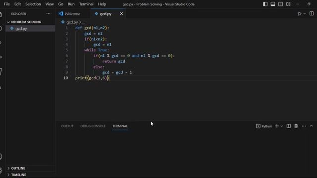Click line number 6 in the gutter
317x178 pixels.
pos(67,56)
